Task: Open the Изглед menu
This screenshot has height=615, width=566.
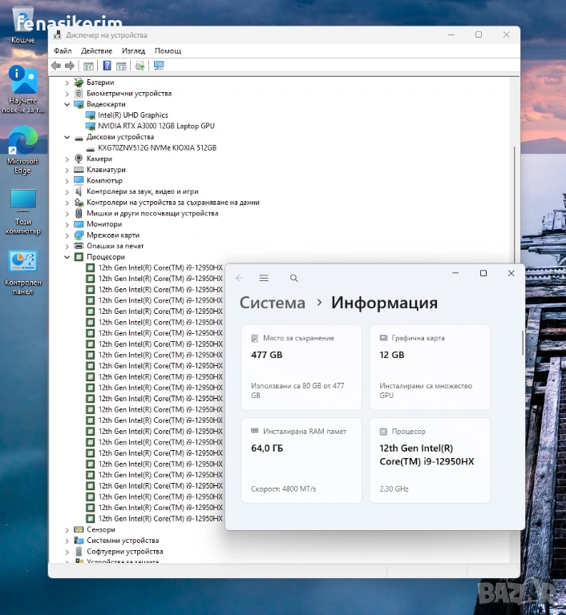Action: pos(134,50)
